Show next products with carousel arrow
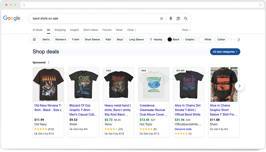 click(240, 86)
